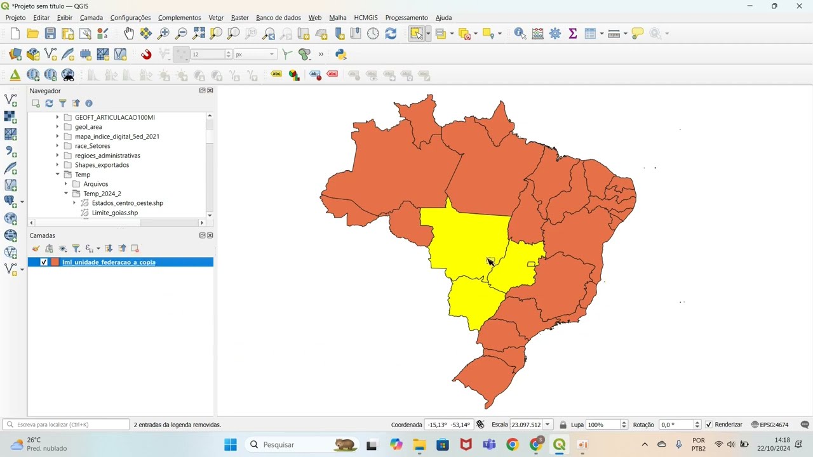Screen dimensions: 813x457
Task: Open the Field Calculator abacus icon
Action: 538,34
